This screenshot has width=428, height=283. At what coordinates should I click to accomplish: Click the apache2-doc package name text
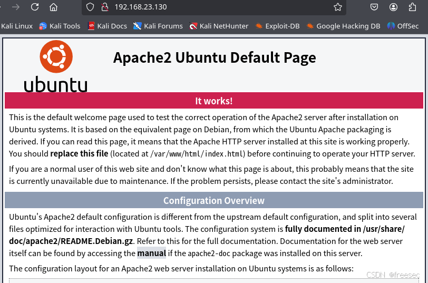pyautogui.click(x=209, y=253)
